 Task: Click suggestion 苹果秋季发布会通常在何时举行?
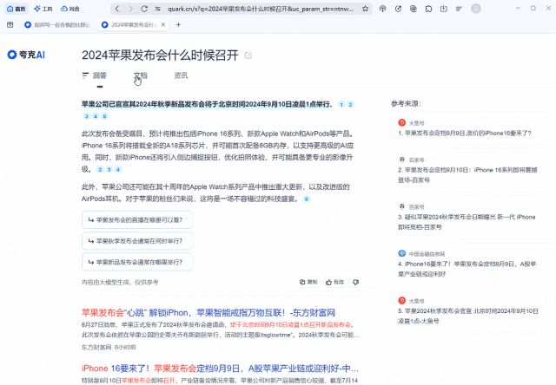[137, 241]
